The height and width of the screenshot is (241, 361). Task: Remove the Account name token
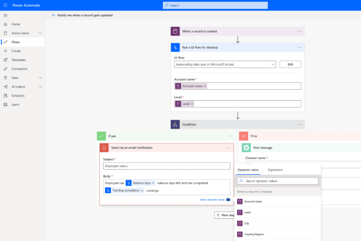(x=205, y=86)
